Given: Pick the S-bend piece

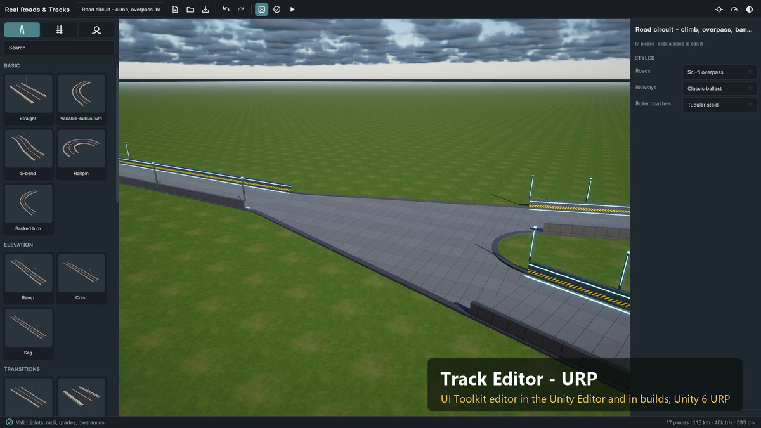Looking at the screenshot, I should (29, 154).
